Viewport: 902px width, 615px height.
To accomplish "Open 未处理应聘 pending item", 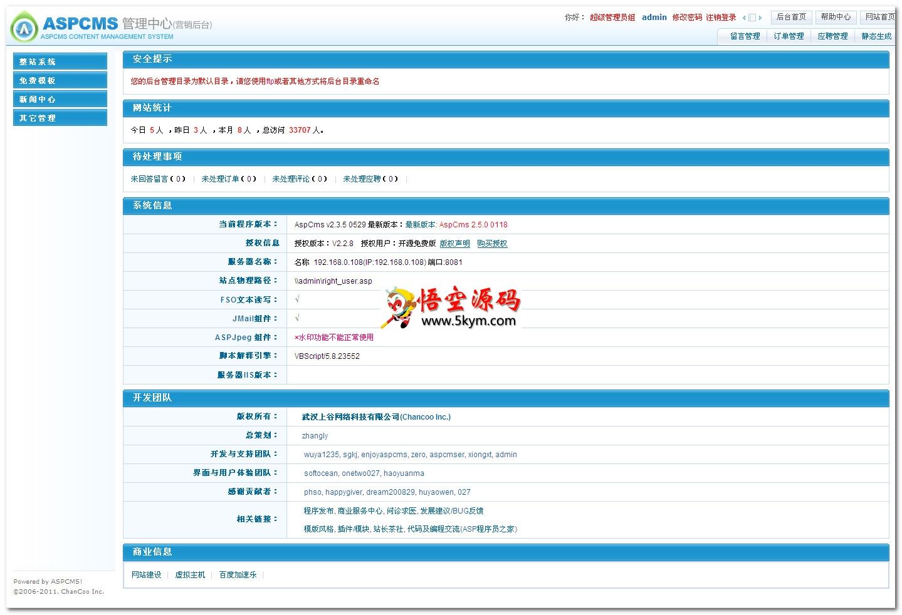I will coord(370,179).
